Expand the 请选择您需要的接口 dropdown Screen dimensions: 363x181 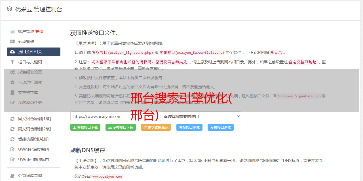point(201,116)
